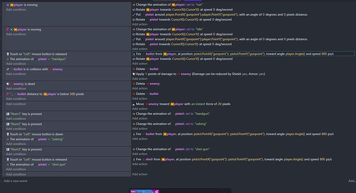
Task: Select 'Put pistol around' action in idle event
Action: pos(220,39)
